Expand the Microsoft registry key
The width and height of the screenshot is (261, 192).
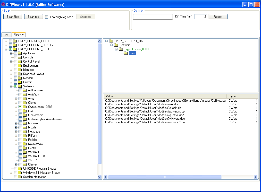(16, 123)
